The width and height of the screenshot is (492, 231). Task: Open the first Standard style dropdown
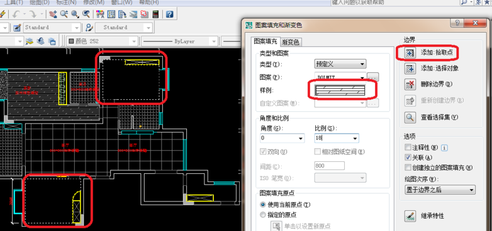[52, 28]
